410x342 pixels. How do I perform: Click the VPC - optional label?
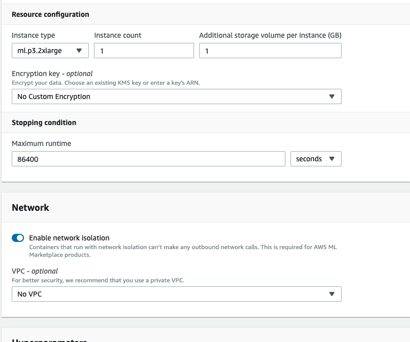coord(35,271)
